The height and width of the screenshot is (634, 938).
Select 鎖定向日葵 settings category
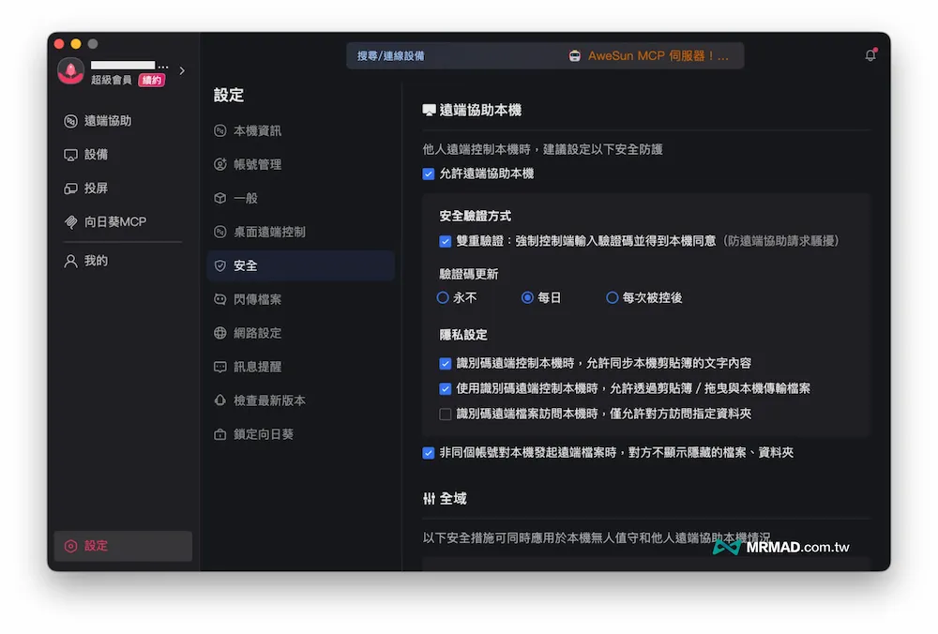tap(301, 434)
